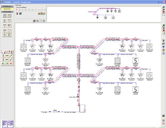Select numbered tab 5 under Rohrnetz
Screen dimensions: 166x128
[30, 10]
